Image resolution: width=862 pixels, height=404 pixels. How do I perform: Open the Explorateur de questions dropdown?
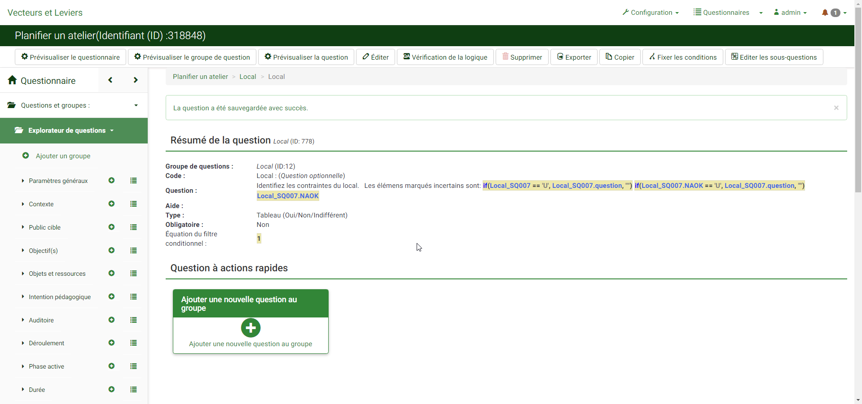(67, 130)
